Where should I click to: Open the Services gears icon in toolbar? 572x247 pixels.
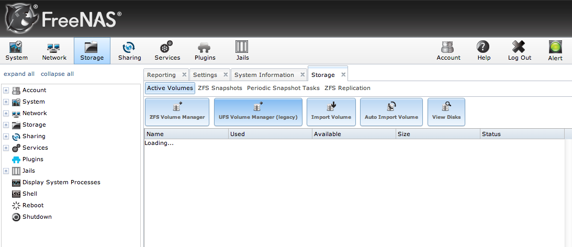click(167, 51)
